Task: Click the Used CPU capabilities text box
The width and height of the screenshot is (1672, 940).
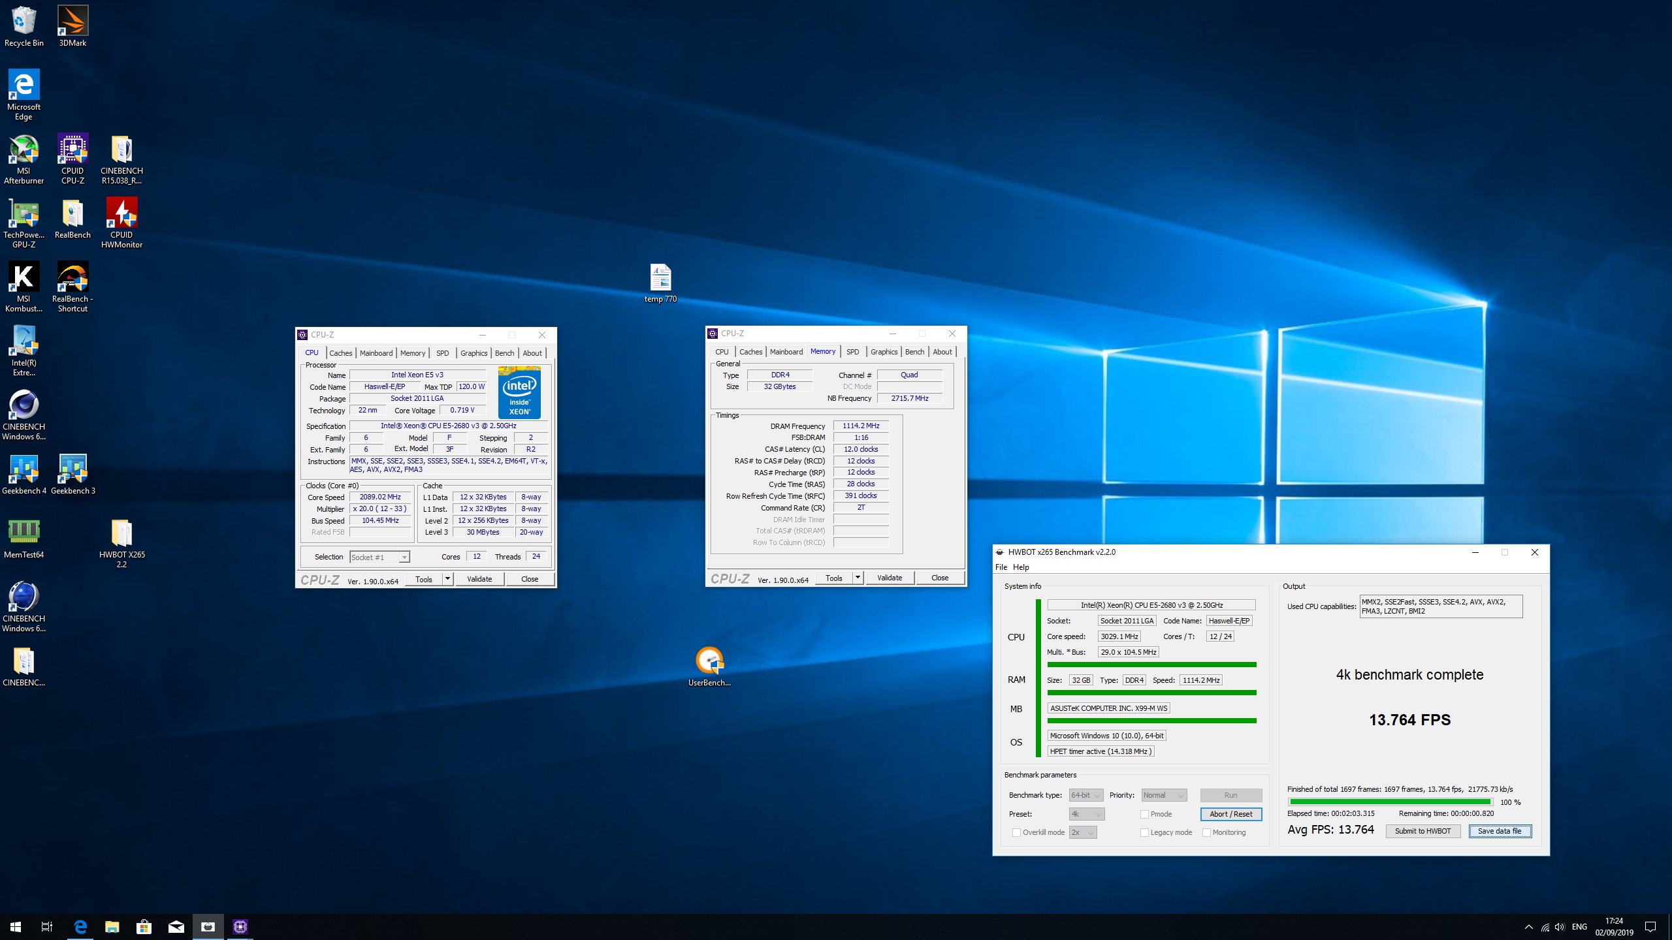Action: [1441, 606]
